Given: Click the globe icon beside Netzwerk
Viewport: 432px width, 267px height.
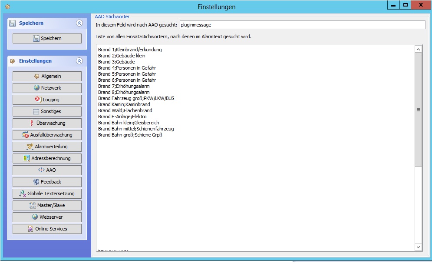Looking at the screenshot, I should click(37, 88).
